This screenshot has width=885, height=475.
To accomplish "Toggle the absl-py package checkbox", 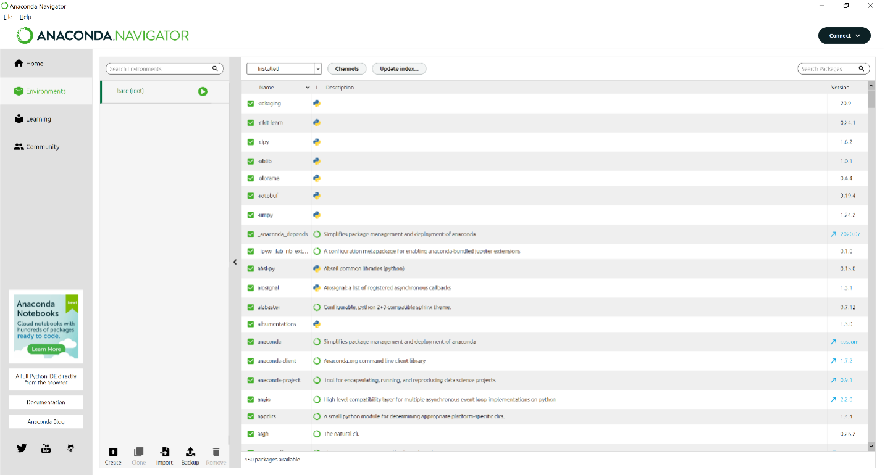I will tap(251, 269).
